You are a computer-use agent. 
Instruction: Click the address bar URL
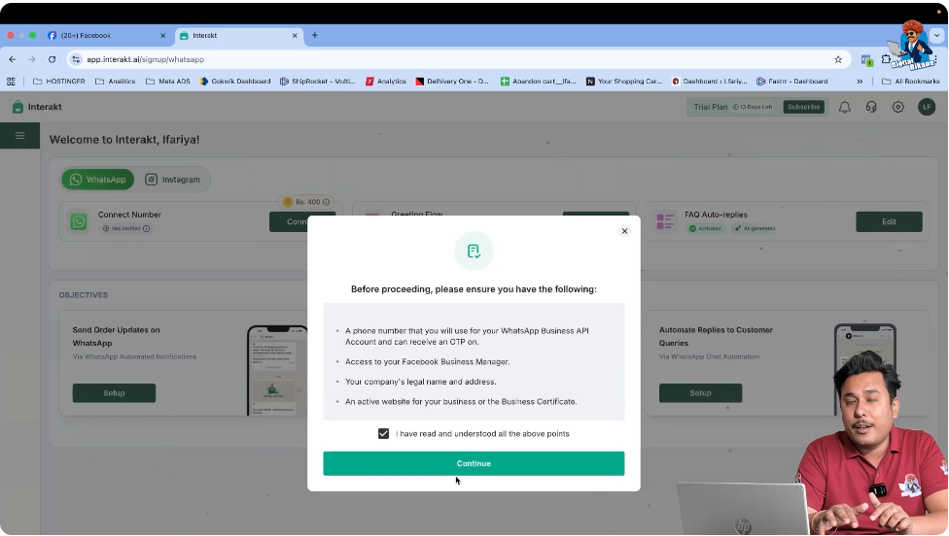point(145,59)
